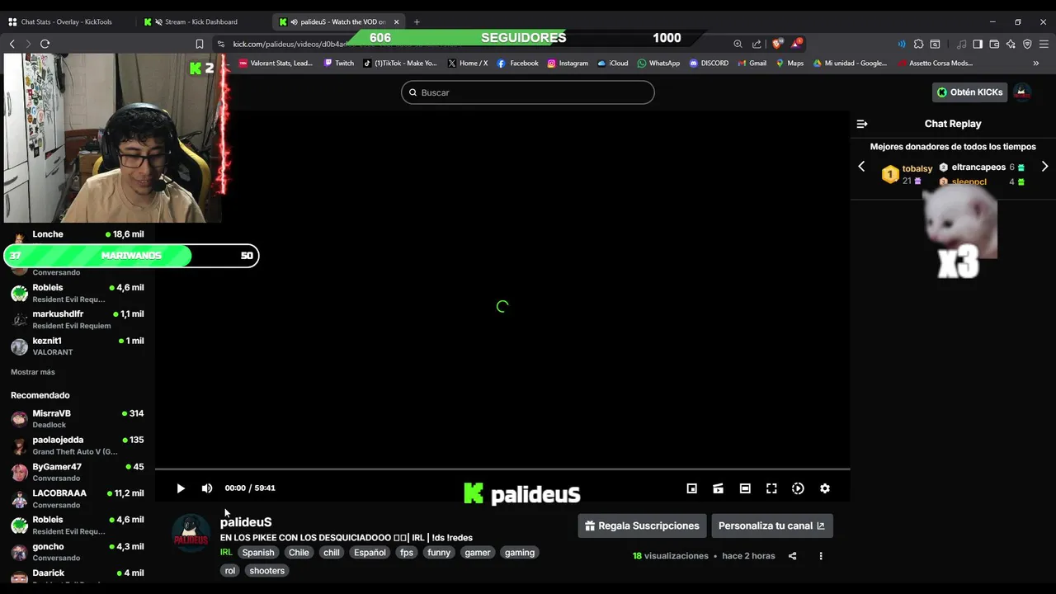
Task: Open goncho recommended channel
Action: coord(78,552)
